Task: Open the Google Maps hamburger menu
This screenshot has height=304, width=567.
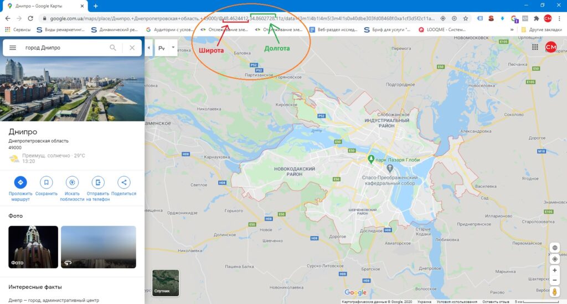Action: coord(13,48)
